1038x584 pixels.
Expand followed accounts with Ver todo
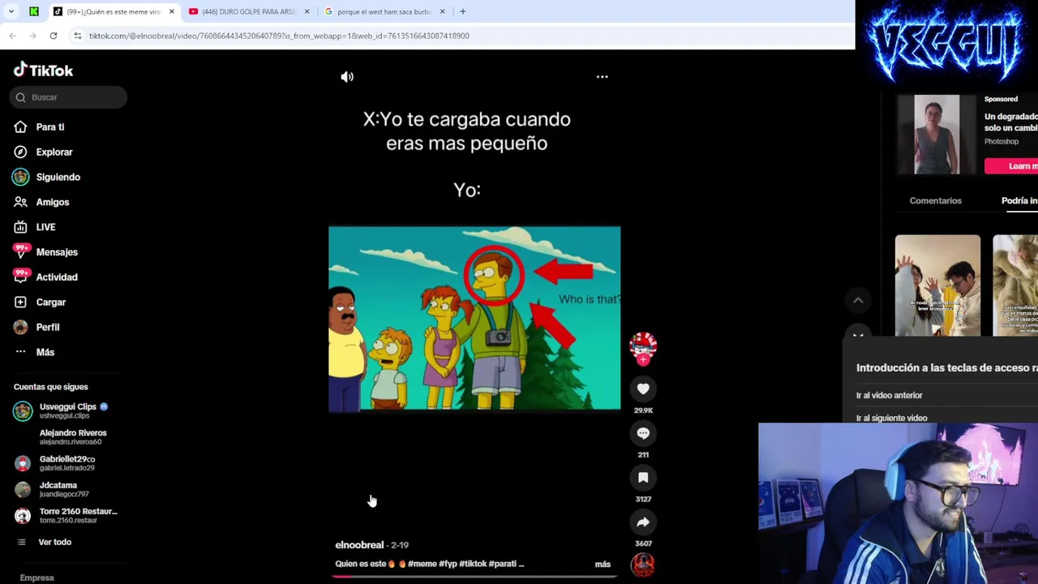(x=54, y=542)
